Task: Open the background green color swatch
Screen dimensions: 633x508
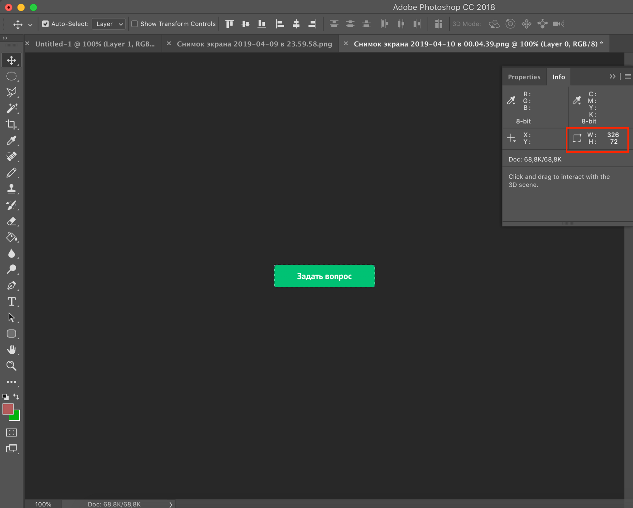Action: pos(16,417)
